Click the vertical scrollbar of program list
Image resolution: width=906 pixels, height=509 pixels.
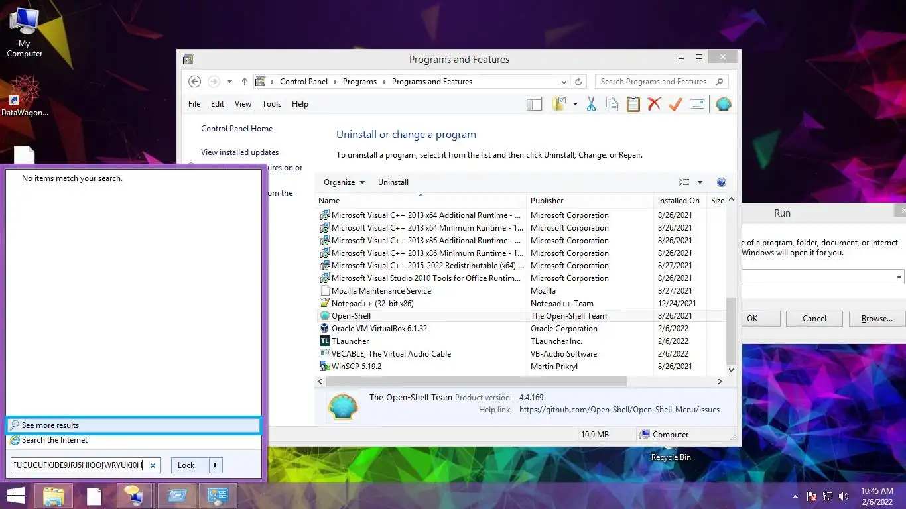[731, 329]
